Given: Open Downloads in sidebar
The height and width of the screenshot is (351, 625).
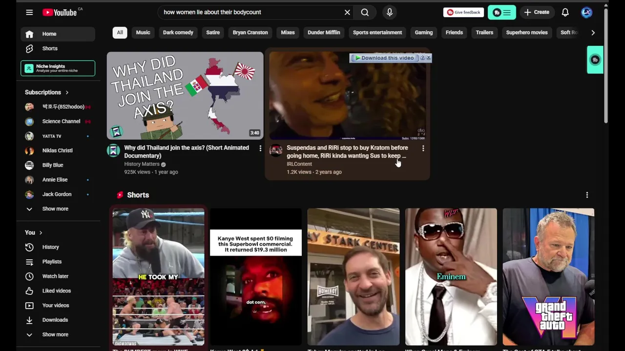Looking at the screenshot, I should tap(58, 320).
